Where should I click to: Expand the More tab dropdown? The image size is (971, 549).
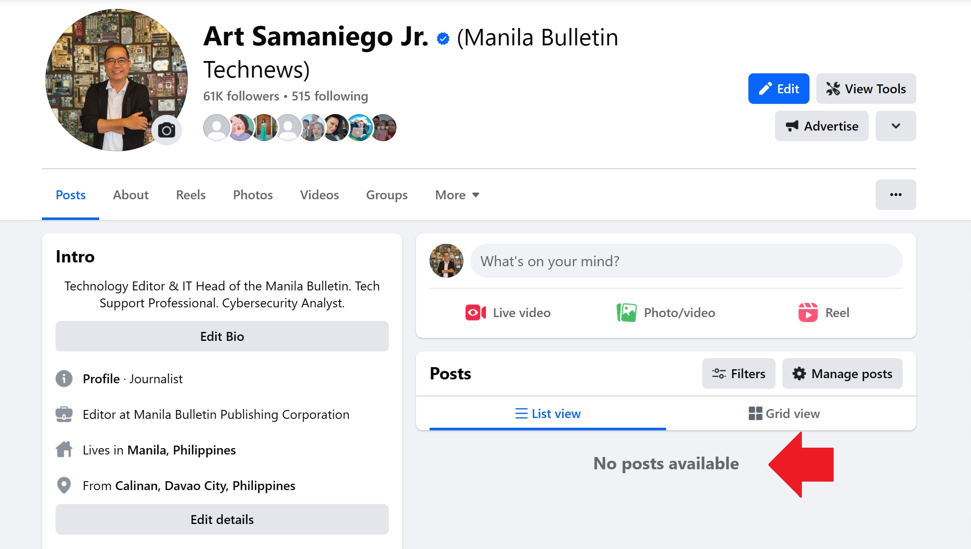click(456, 195)
